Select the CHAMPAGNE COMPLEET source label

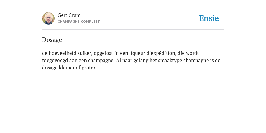tap(79, 22)
